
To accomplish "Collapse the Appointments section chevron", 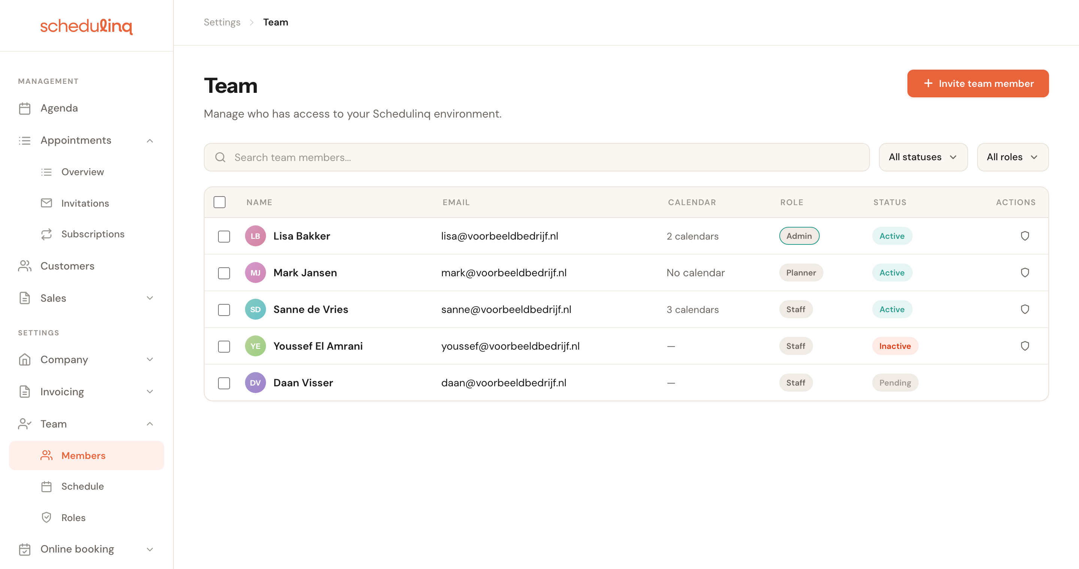I will 150,141.
